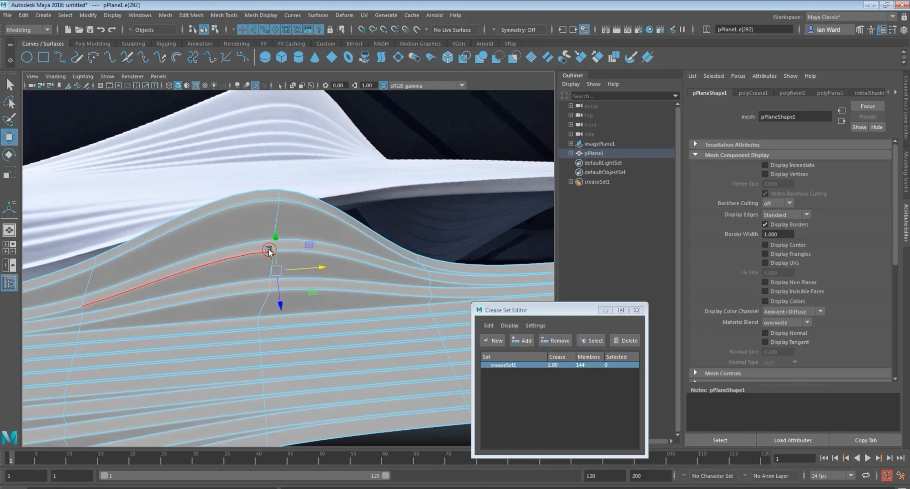Create a NURBS cylinder from the shelf

point(298,57)
